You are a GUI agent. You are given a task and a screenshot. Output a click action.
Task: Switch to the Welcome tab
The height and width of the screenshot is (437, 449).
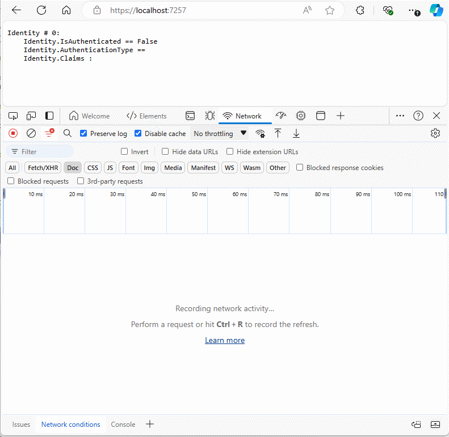pos(89,116)
